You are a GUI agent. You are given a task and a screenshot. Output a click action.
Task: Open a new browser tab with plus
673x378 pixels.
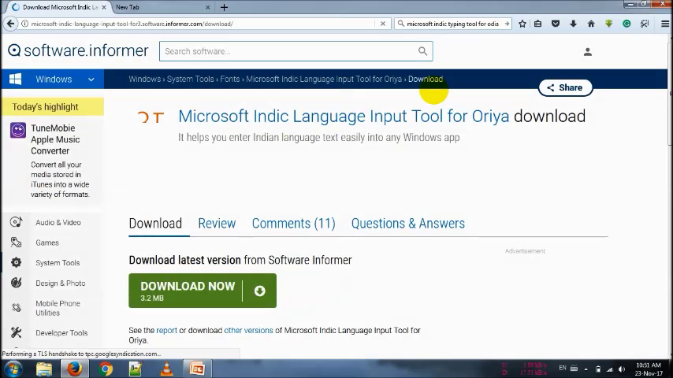coord(224,7)
